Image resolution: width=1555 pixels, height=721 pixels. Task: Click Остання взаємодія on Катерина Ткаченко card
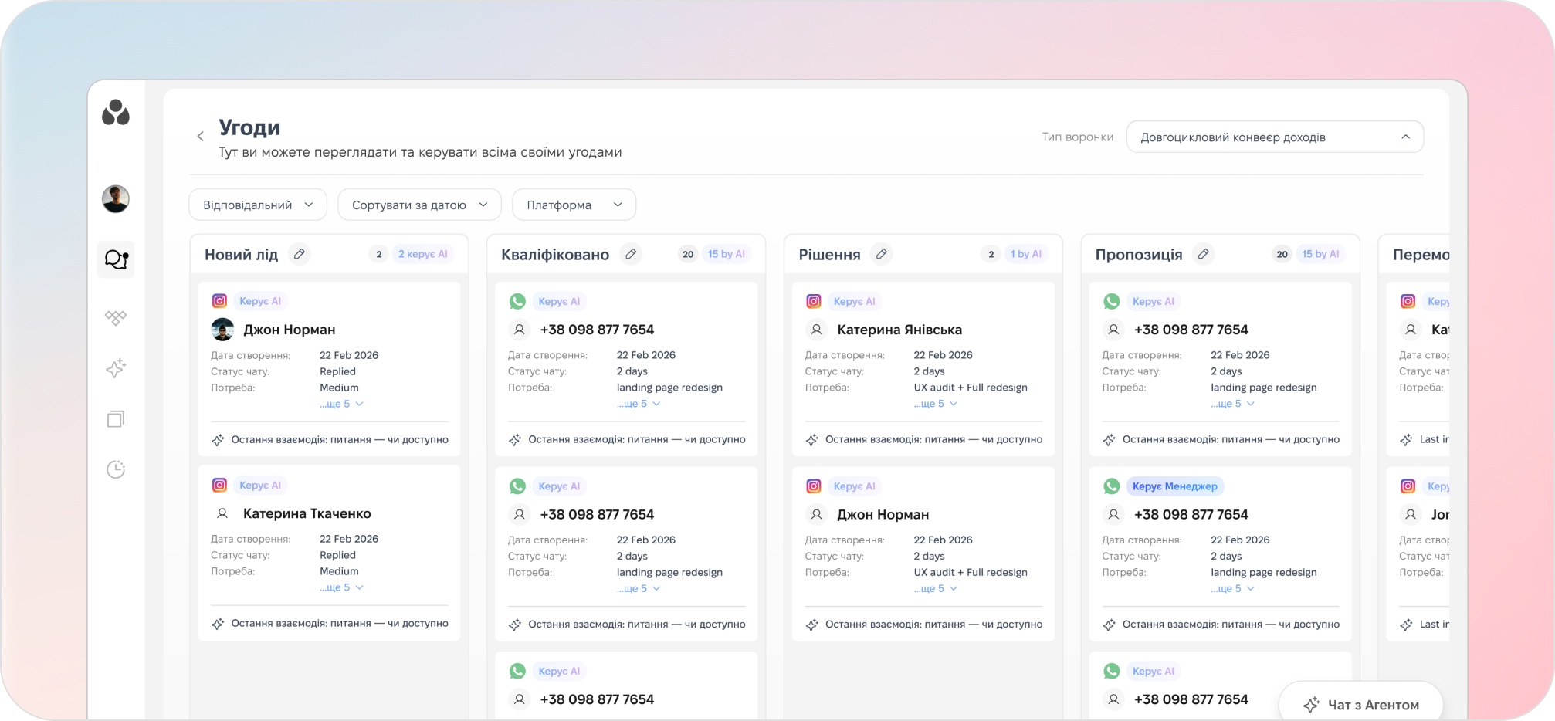click(340, 623)
